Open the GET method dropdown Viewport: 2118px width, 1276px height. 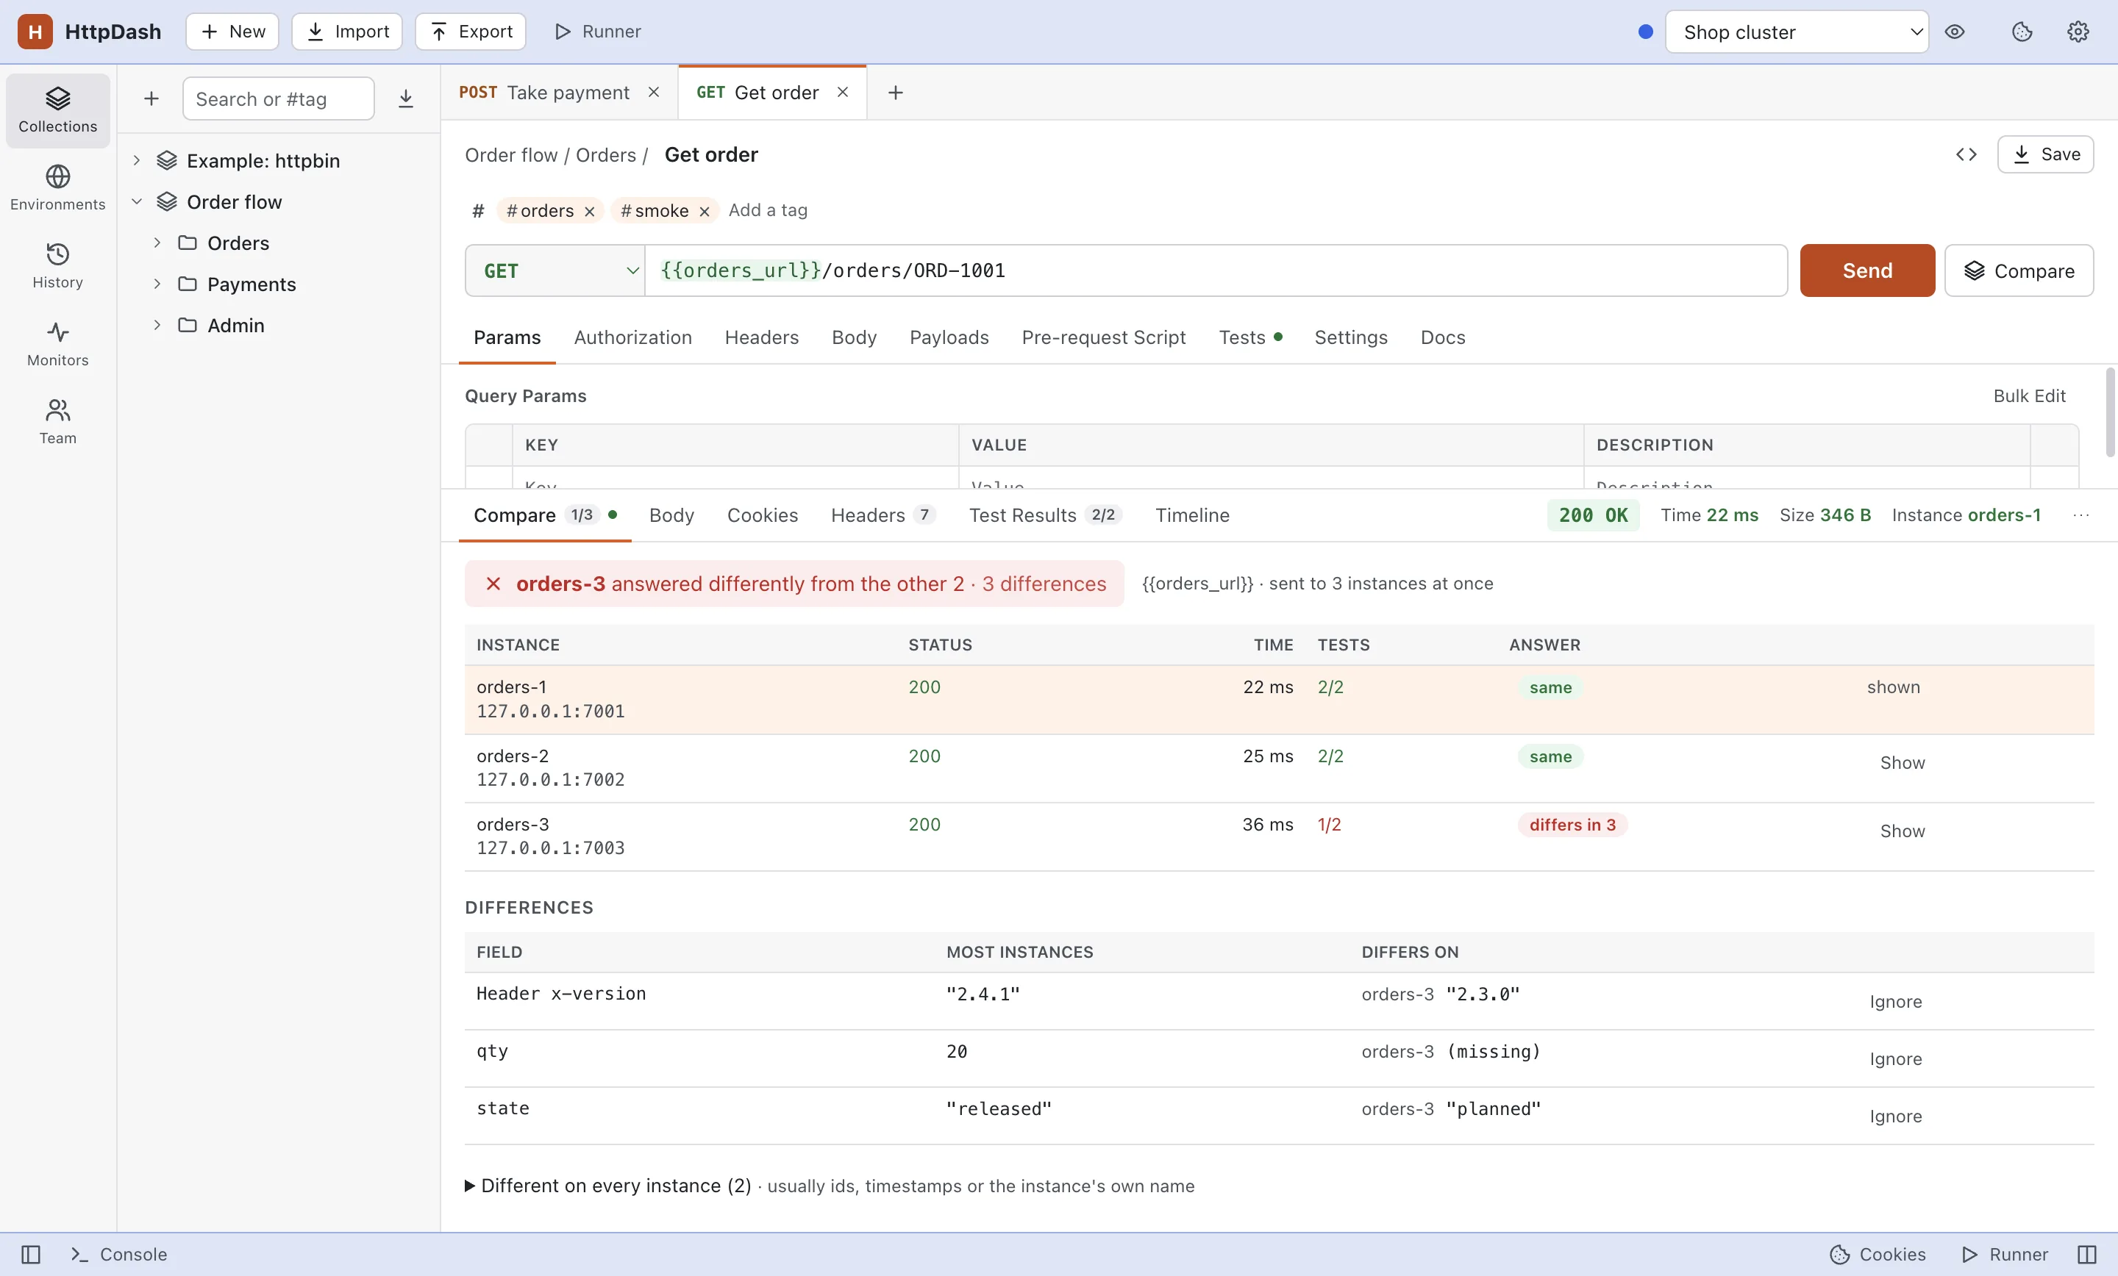point(555,270)
